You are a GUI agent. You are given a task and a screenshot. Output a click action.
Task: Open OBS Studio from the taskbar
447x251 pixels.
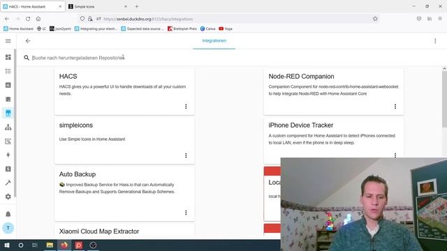click(x=93, y=245)
